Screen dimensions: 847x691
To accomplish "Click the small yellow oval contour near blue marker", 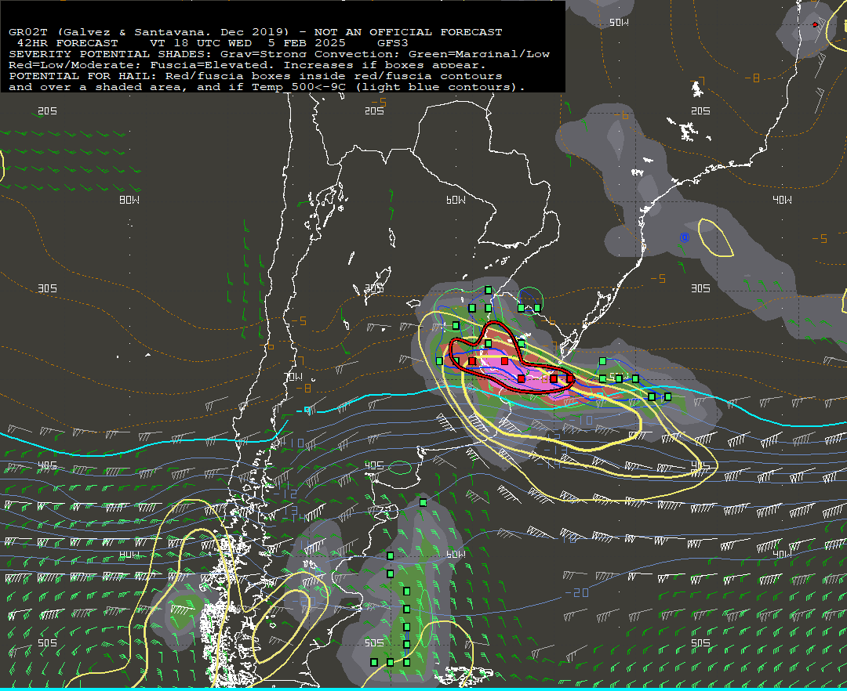I will [716, 237].
